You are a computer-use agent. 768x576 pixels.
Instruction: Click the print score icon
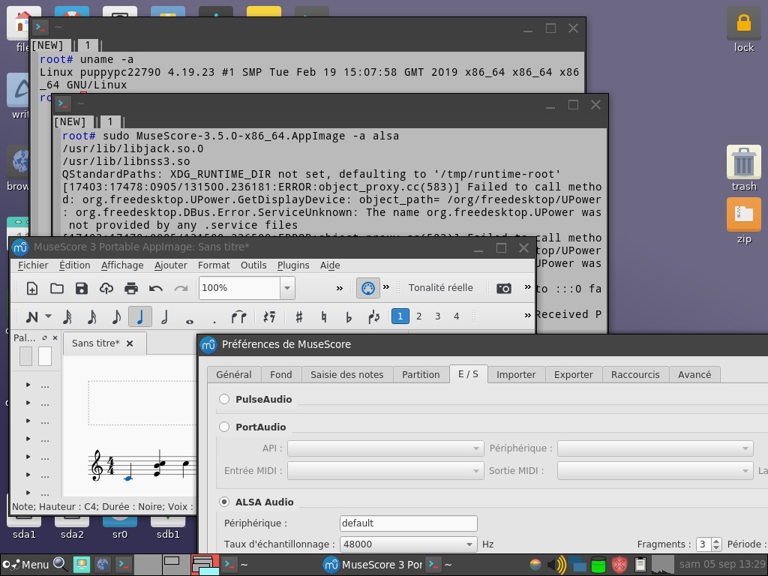coord(131,288)
